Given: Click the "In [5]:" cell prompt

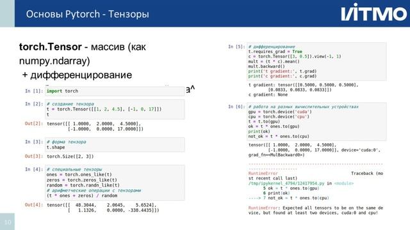Looking at the screenshot, I should click(236, 47).
